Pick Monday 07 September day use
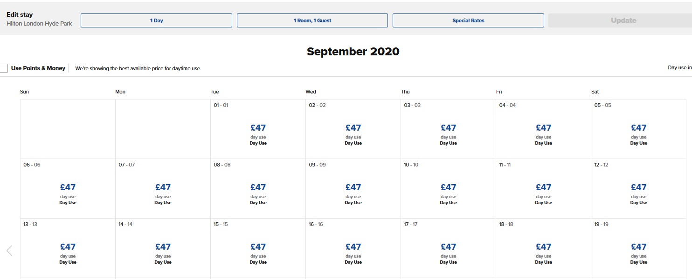Image resolution: width=692 pixels, height=279 pixels. [163, 188]
